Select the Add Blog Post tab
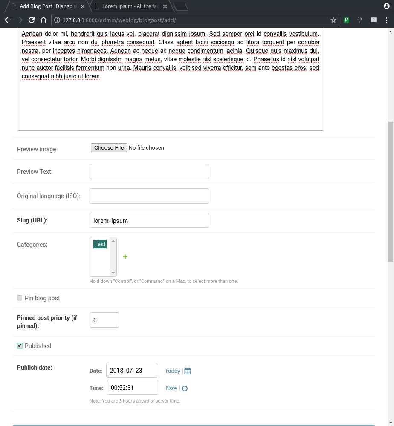 pos(47,6)
